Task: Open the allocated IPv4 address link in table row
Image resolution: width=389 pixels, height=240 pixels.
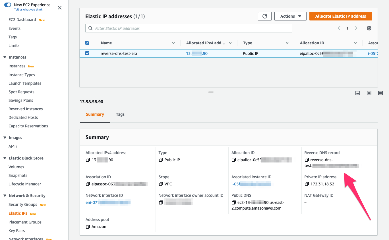Action: tap(197, 53)
